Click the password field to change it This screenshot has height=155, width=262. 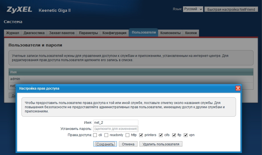click(x=116, y=129)
